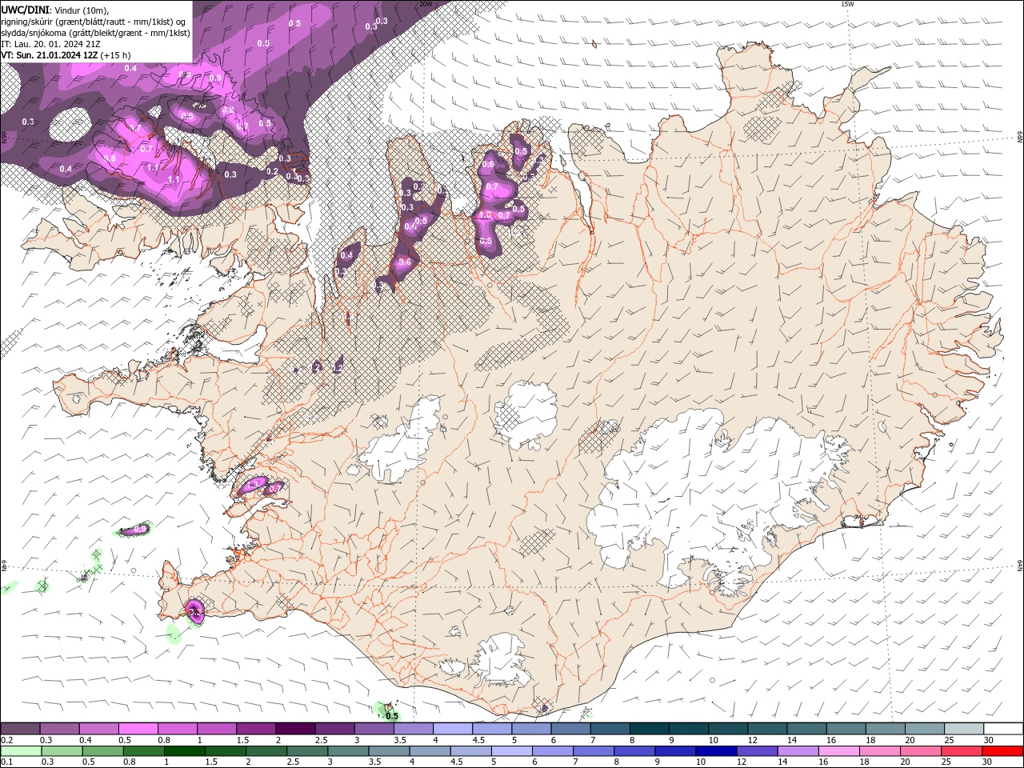Choose the darkest green 1 swatch in the lower legend row

tap(184, 751)
